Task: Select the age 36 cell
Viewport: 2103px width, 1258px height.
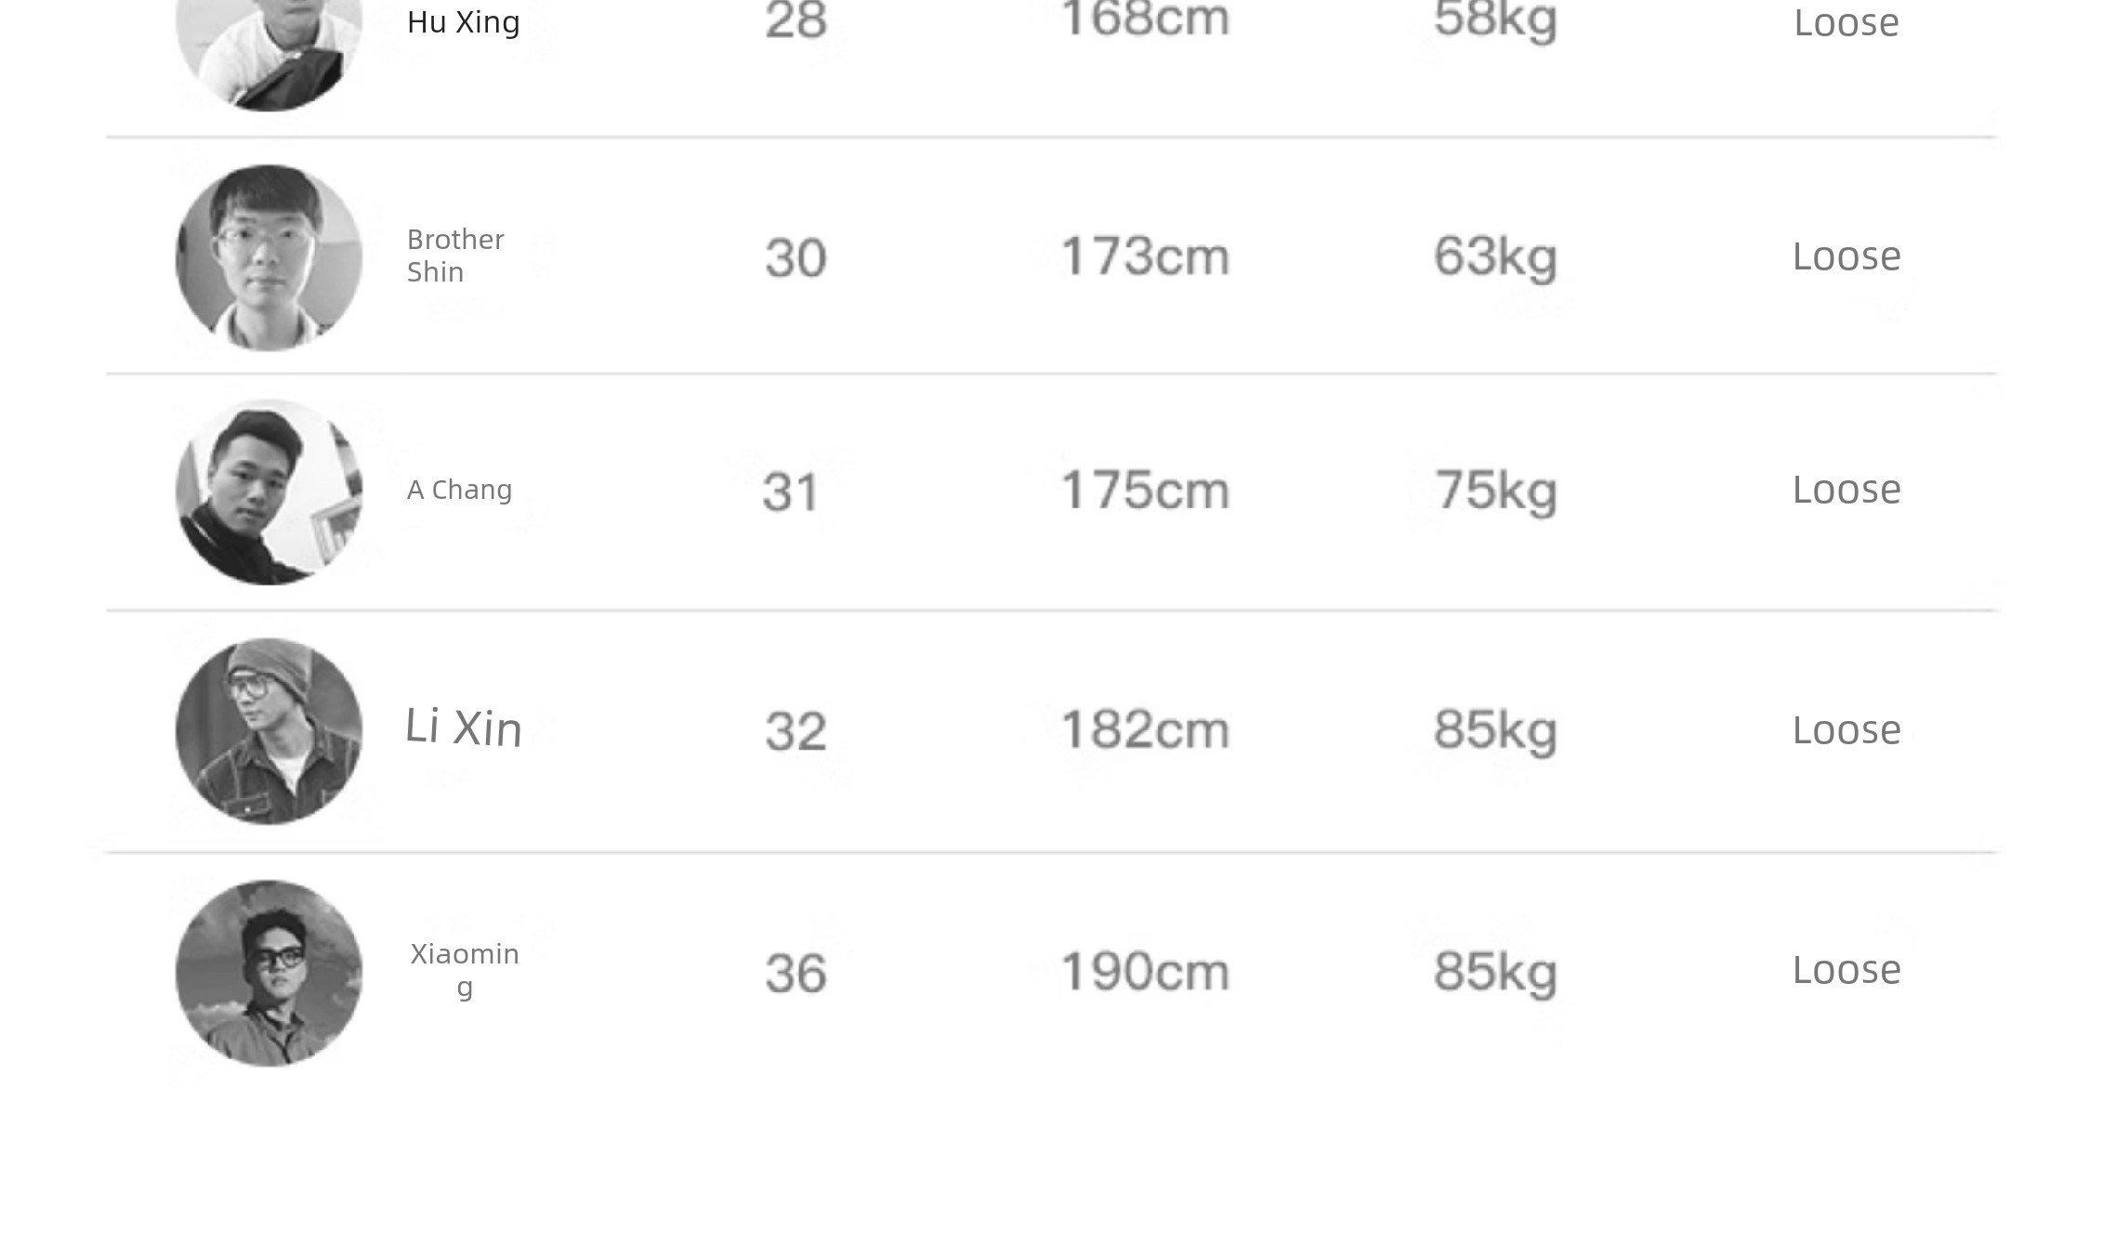Action: point(795,974)
